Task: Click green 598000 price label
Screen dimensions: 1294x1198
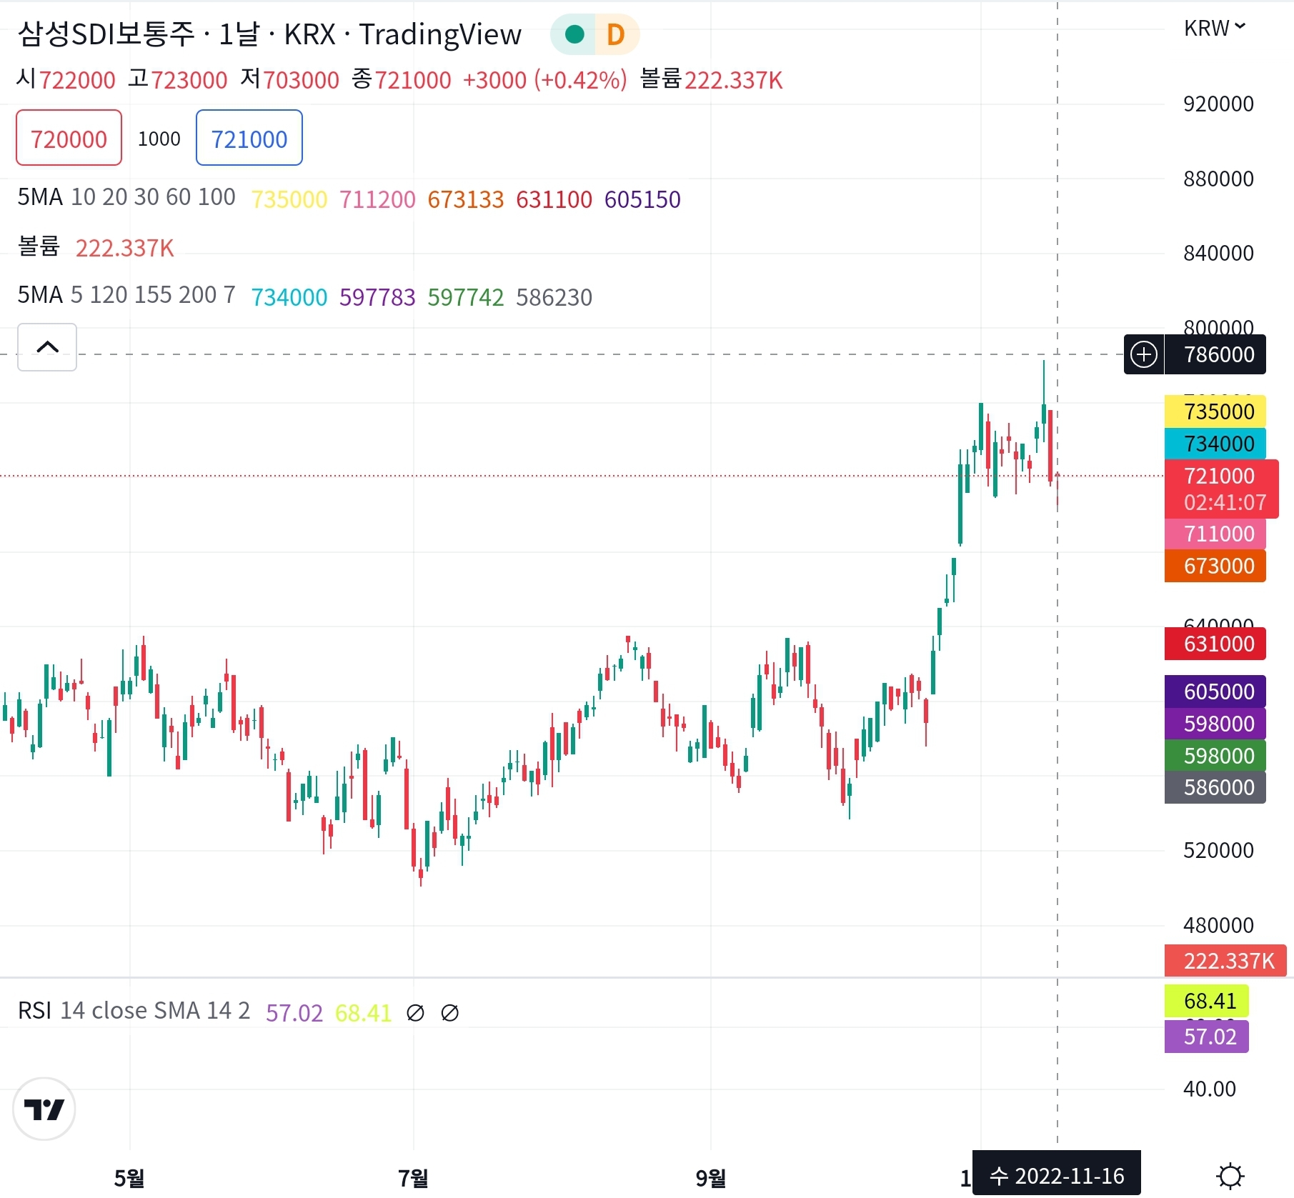Action: click(1215, 756)
